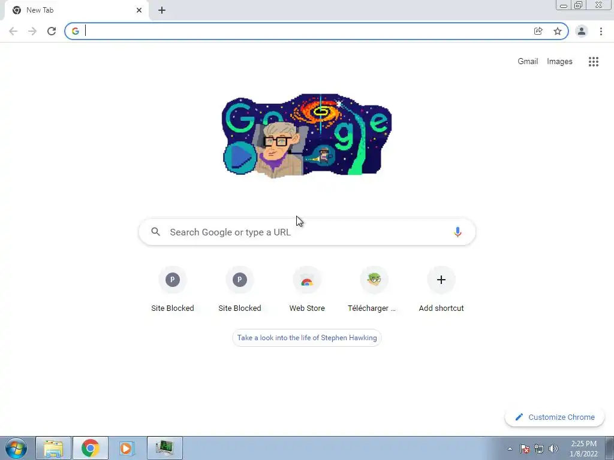Click Show desktop at the taskbar end
Viewport: 614px width, 460px height.
point(610,448)
